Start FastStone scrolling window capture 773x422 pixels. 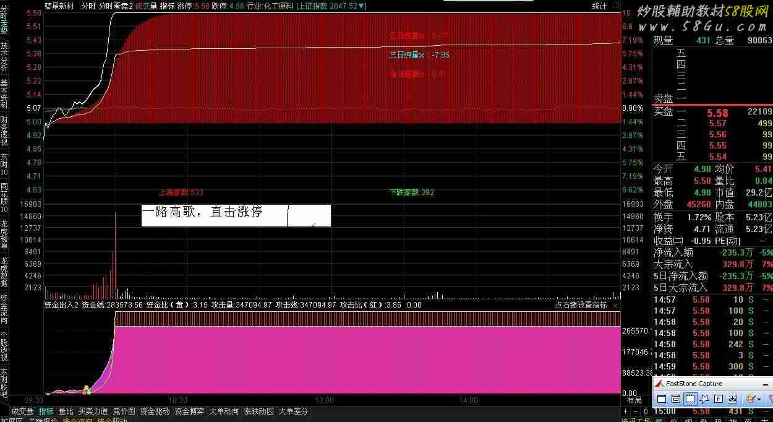(732, 399)
